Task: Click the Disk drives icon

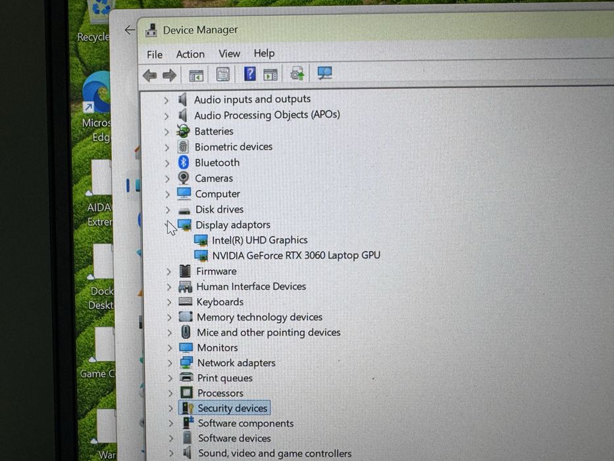Action: [x=184, y=211]
